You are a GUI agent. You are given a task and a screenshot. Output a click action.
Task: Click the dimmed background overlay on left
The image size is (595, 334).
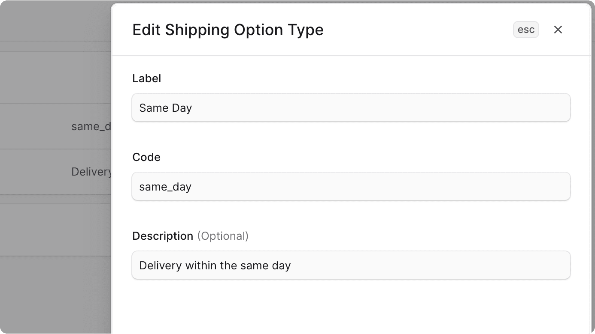tap(52, 257)
